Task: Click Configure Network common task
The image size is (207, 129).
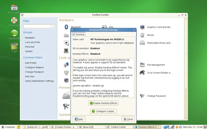Action: tap(34, 67)
